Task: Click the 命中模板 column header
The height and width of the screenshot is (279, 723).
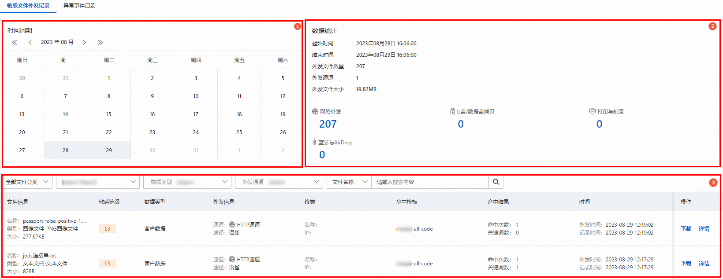Action: pyautogui.click(x=406, y=202)
